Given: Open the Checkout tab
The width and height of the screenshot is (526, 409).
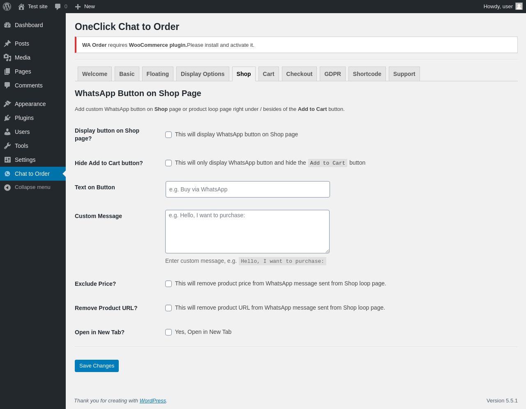Looking at the screenshot, I should 299,74.
